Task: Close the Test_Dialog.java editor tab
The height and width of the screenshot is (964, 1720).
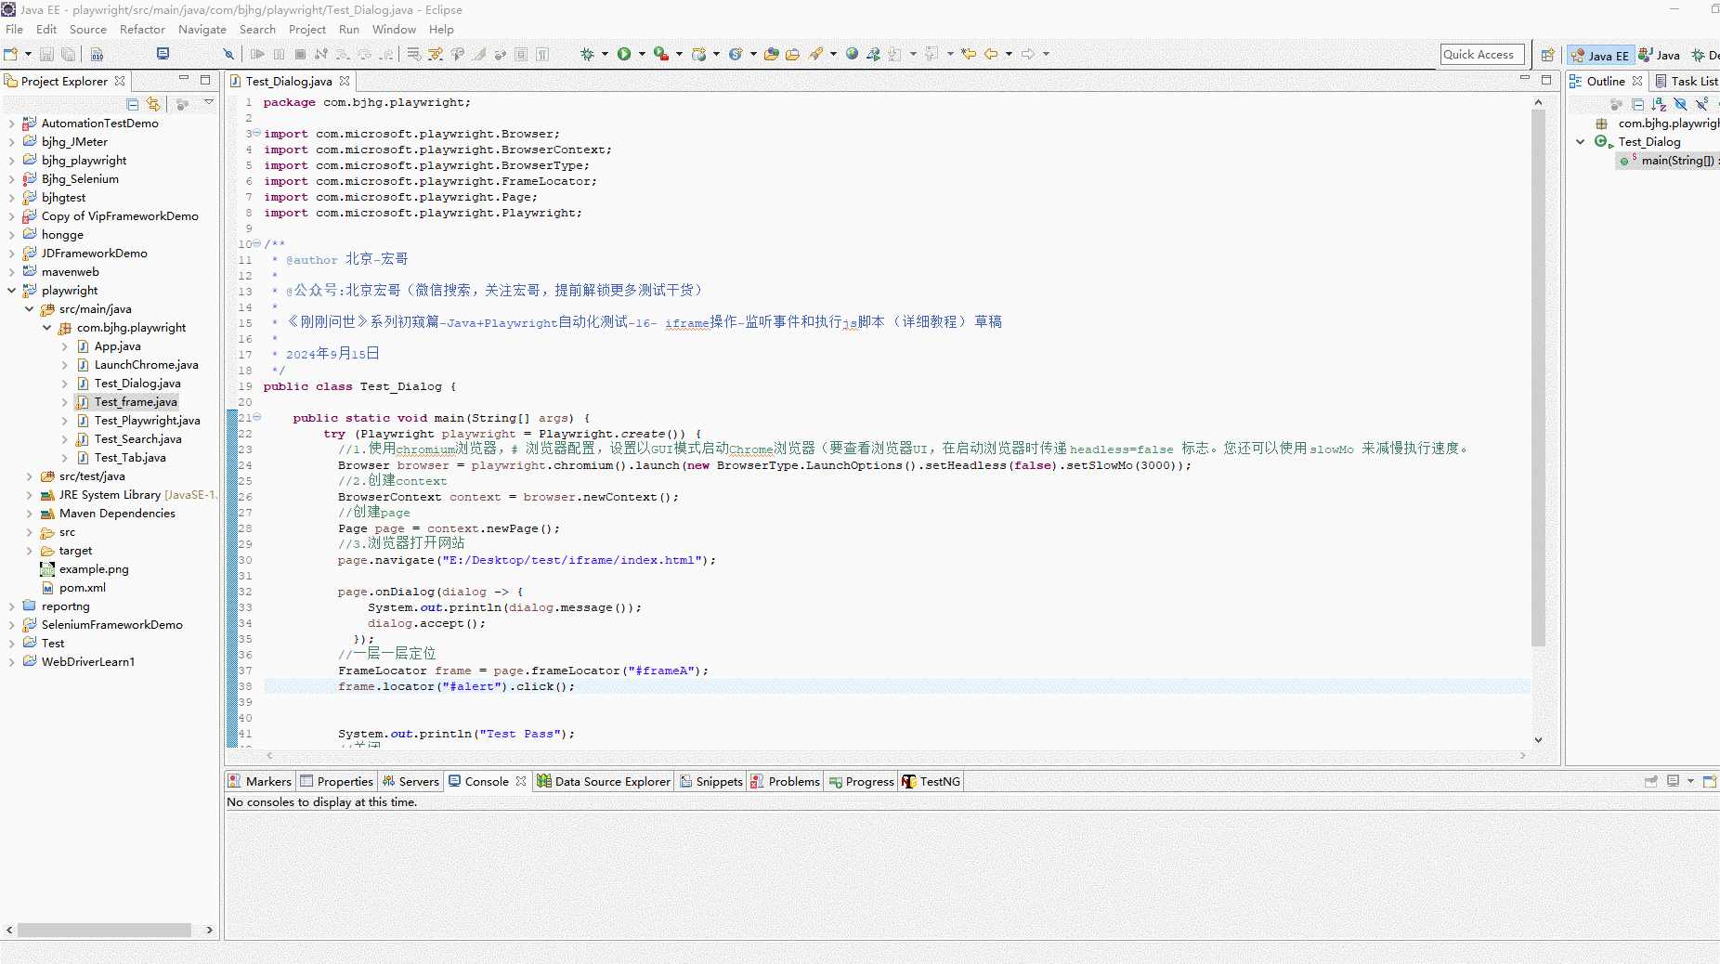Action: click(x=345, y=82)
